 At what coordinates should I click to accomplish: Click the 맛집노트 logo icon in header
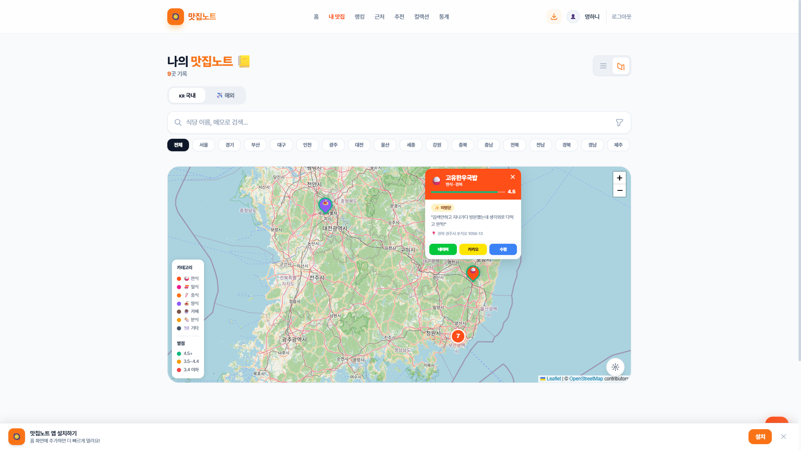[x=176, y=17]
